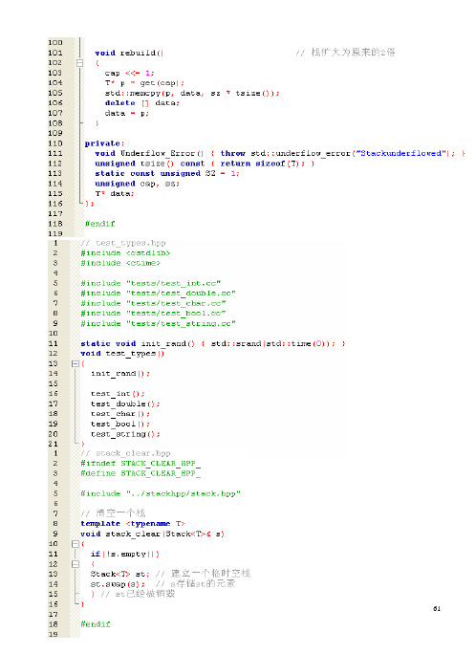Select the comment '// 清空一个栈'

pyautogui.click(x=113, y=513)
